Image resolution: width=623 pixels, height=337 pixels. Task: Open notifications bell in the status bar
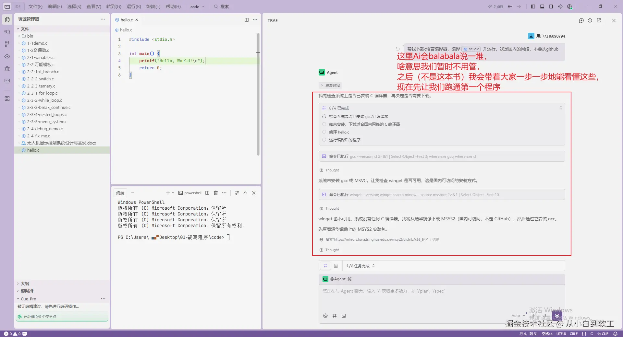pyautogui.click(x=615, y=334)
